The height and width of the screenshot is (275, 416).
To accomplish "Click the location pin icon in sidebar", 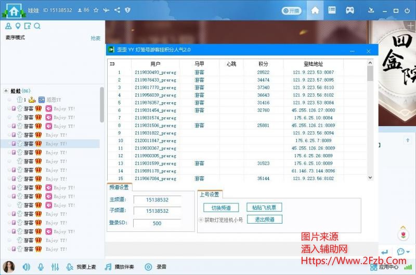I will 18,26.
